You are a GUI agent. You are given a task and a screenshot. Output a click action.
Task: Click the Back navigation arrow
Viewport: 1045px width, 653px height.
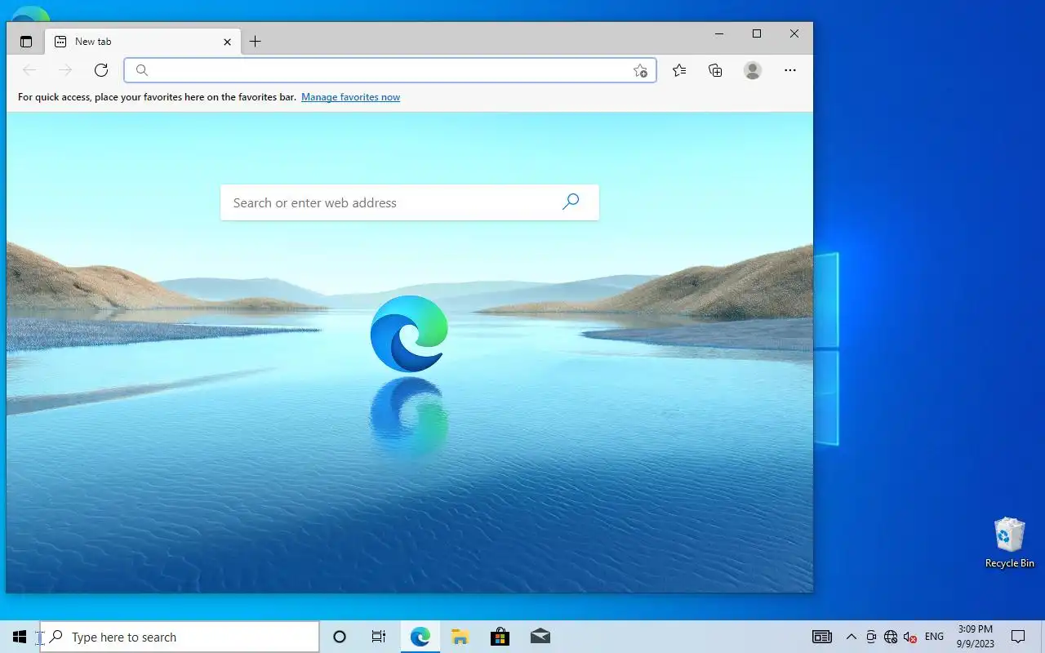[29, 70]
